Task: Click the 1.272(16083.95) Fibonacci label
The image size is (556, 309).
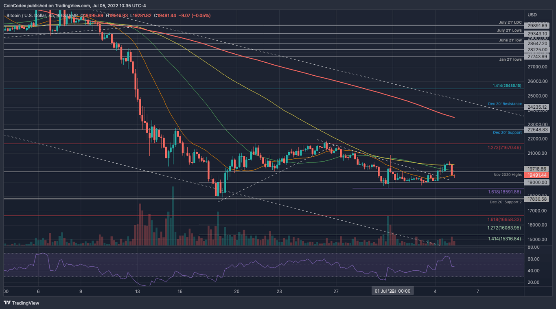Action: point(505,228)
